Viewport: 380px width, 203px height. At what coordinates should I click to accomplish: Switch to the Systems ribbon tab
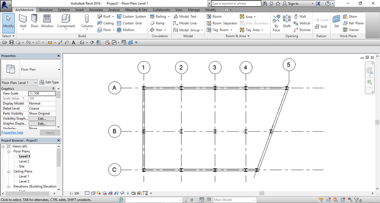[64, 10]
